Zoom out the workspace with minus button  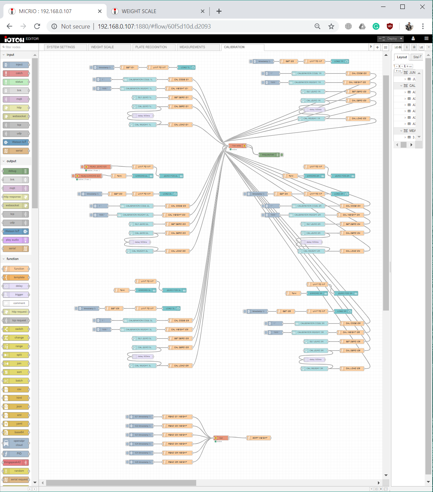(x=371, y=489)
